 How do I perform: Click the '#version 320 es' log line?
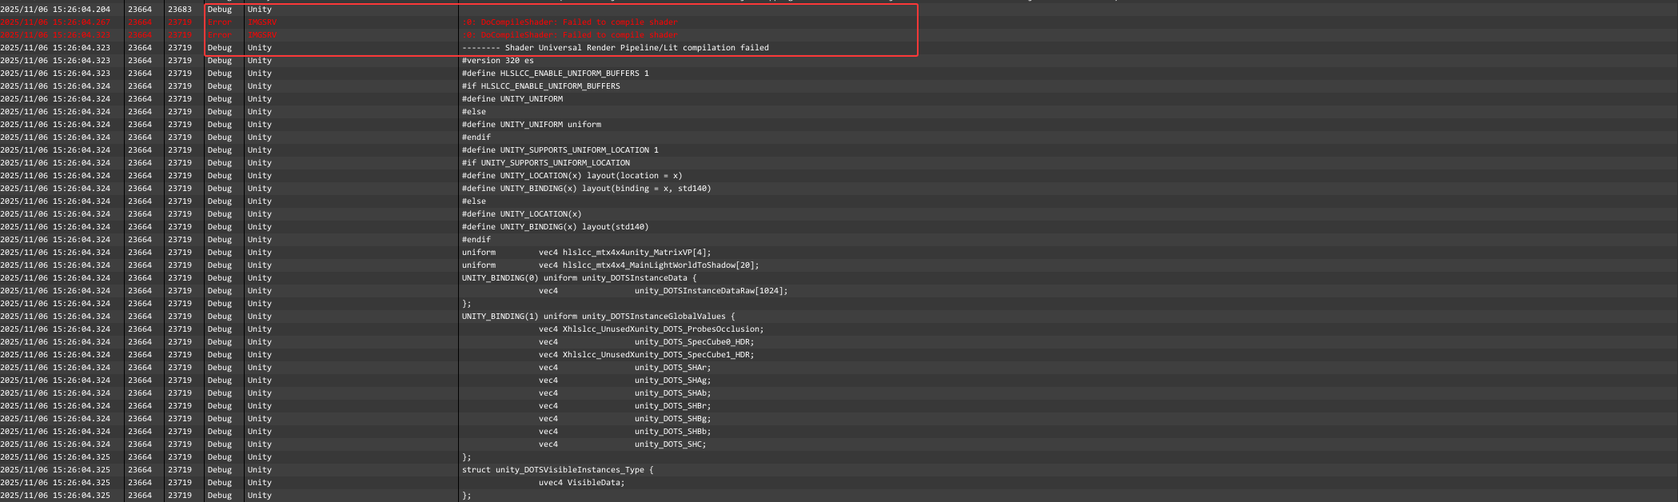click(x=498, y=61)
